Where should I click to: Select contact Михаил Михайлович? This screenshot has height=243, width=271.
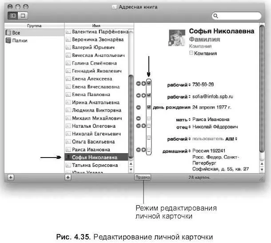(x=96, y=118)
